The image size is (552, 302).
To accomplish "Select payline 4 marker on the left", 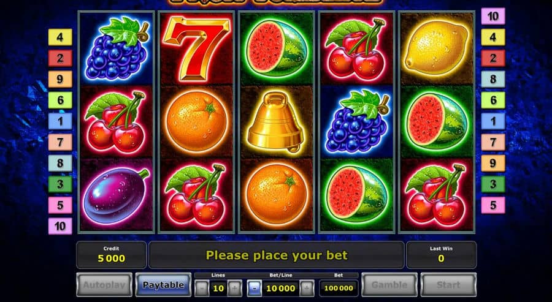I will tap(60, 37).
